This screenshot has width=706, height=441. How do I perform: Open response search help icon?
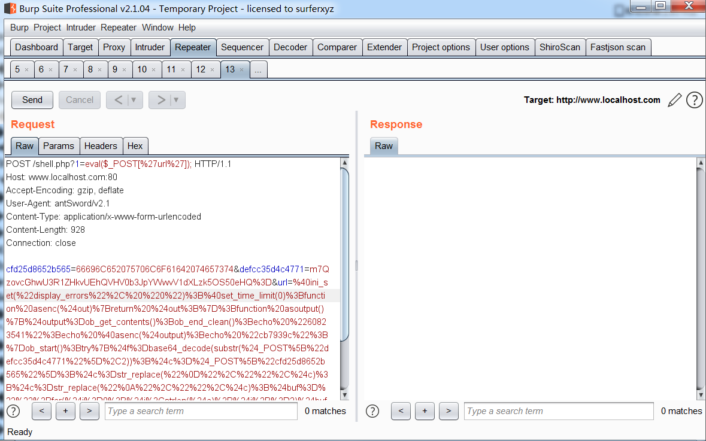point(372,411)
